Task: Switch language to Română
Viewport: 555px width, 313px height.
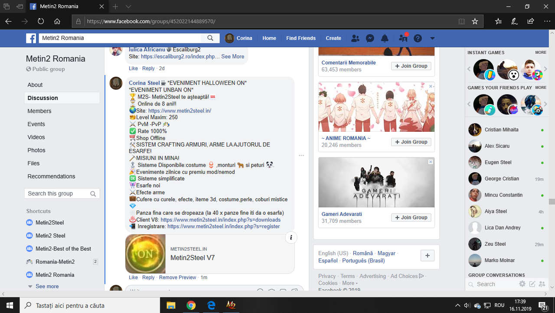Action: point(363,253)
